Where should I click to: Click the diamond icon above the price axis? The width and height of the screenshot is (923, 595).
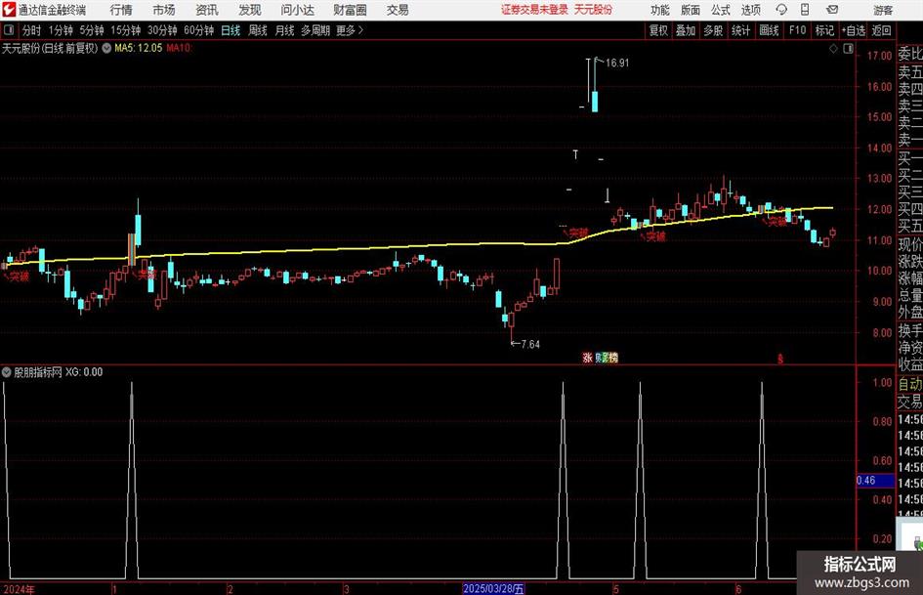833,49
